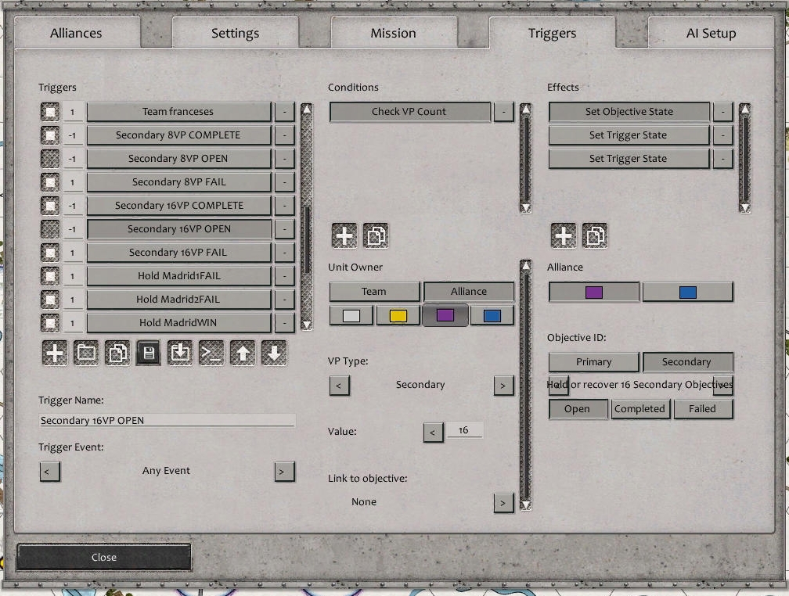Select Team under Unit Owner
Screen dimensions: 789x596
(374, 292)
